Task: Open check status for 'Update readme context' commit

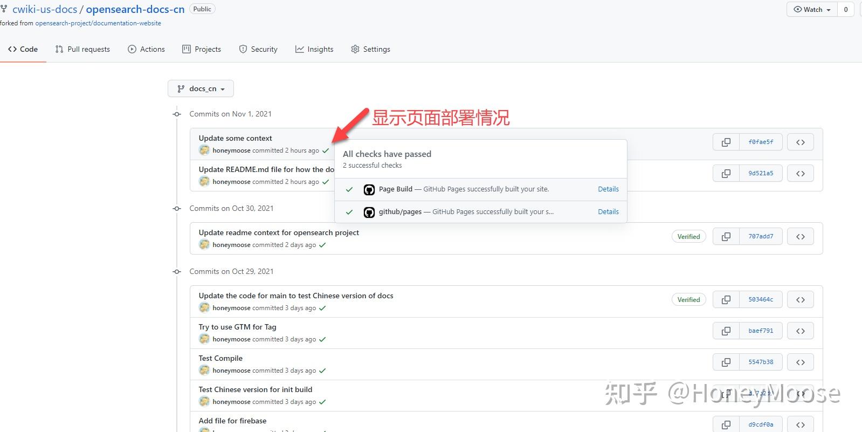Action: click(322, 245)
